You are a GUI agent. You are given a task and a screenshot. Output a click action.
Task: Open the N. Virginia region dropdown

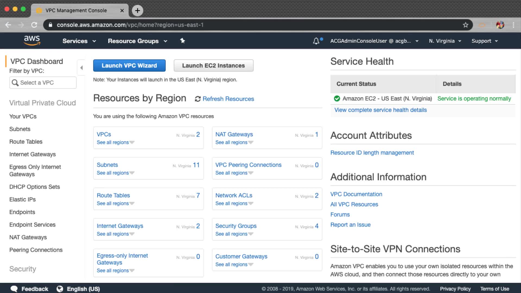pos(445,41)
